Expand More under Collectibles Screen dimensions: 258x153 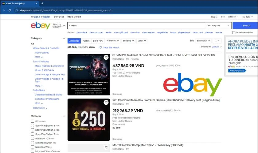click(39, 103)
